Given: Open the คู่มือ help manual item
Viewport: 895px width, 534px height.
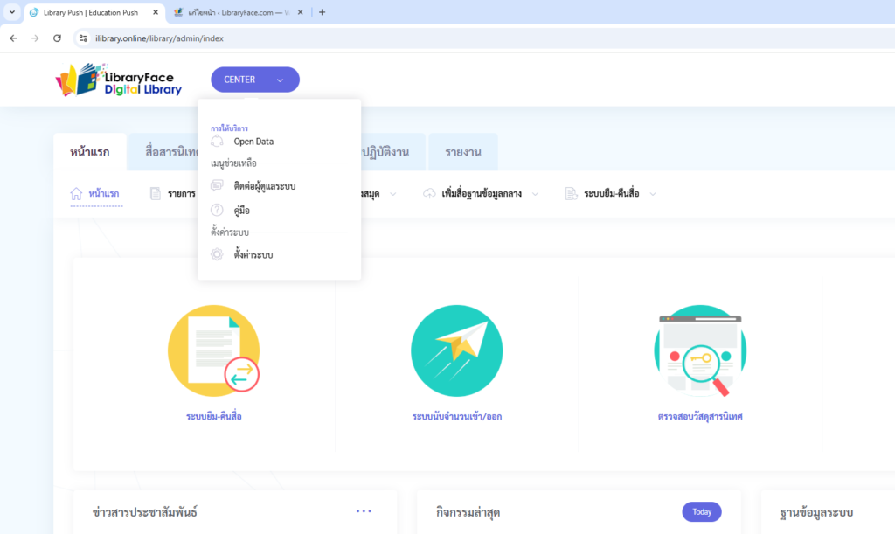Looking at the screenshot, I should pos(242,211).
